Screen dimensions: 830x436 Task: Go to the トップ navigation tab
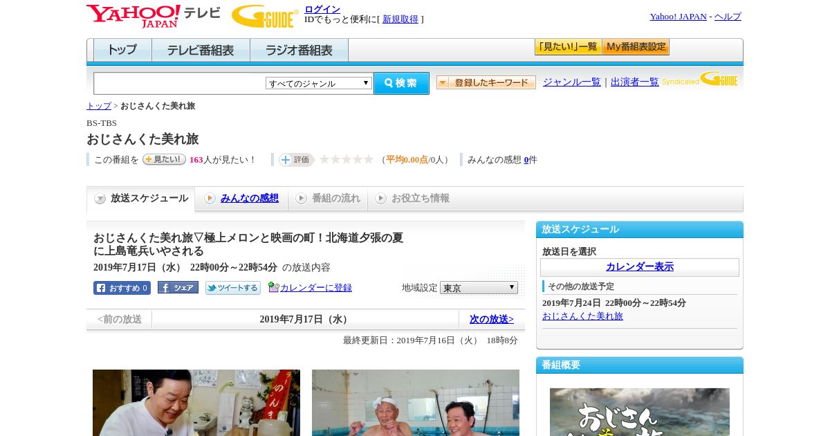tap(122, 51)
